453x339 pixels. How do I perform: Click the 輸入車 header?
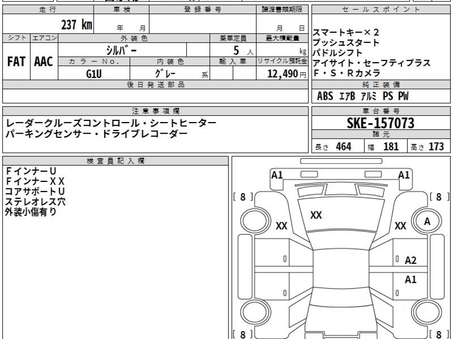233,61
